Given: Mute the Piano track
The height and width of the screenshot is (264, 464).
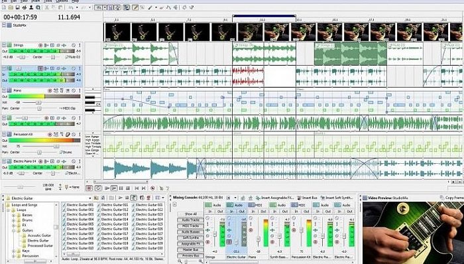Looking at the screenshot, I should [74, 91].
